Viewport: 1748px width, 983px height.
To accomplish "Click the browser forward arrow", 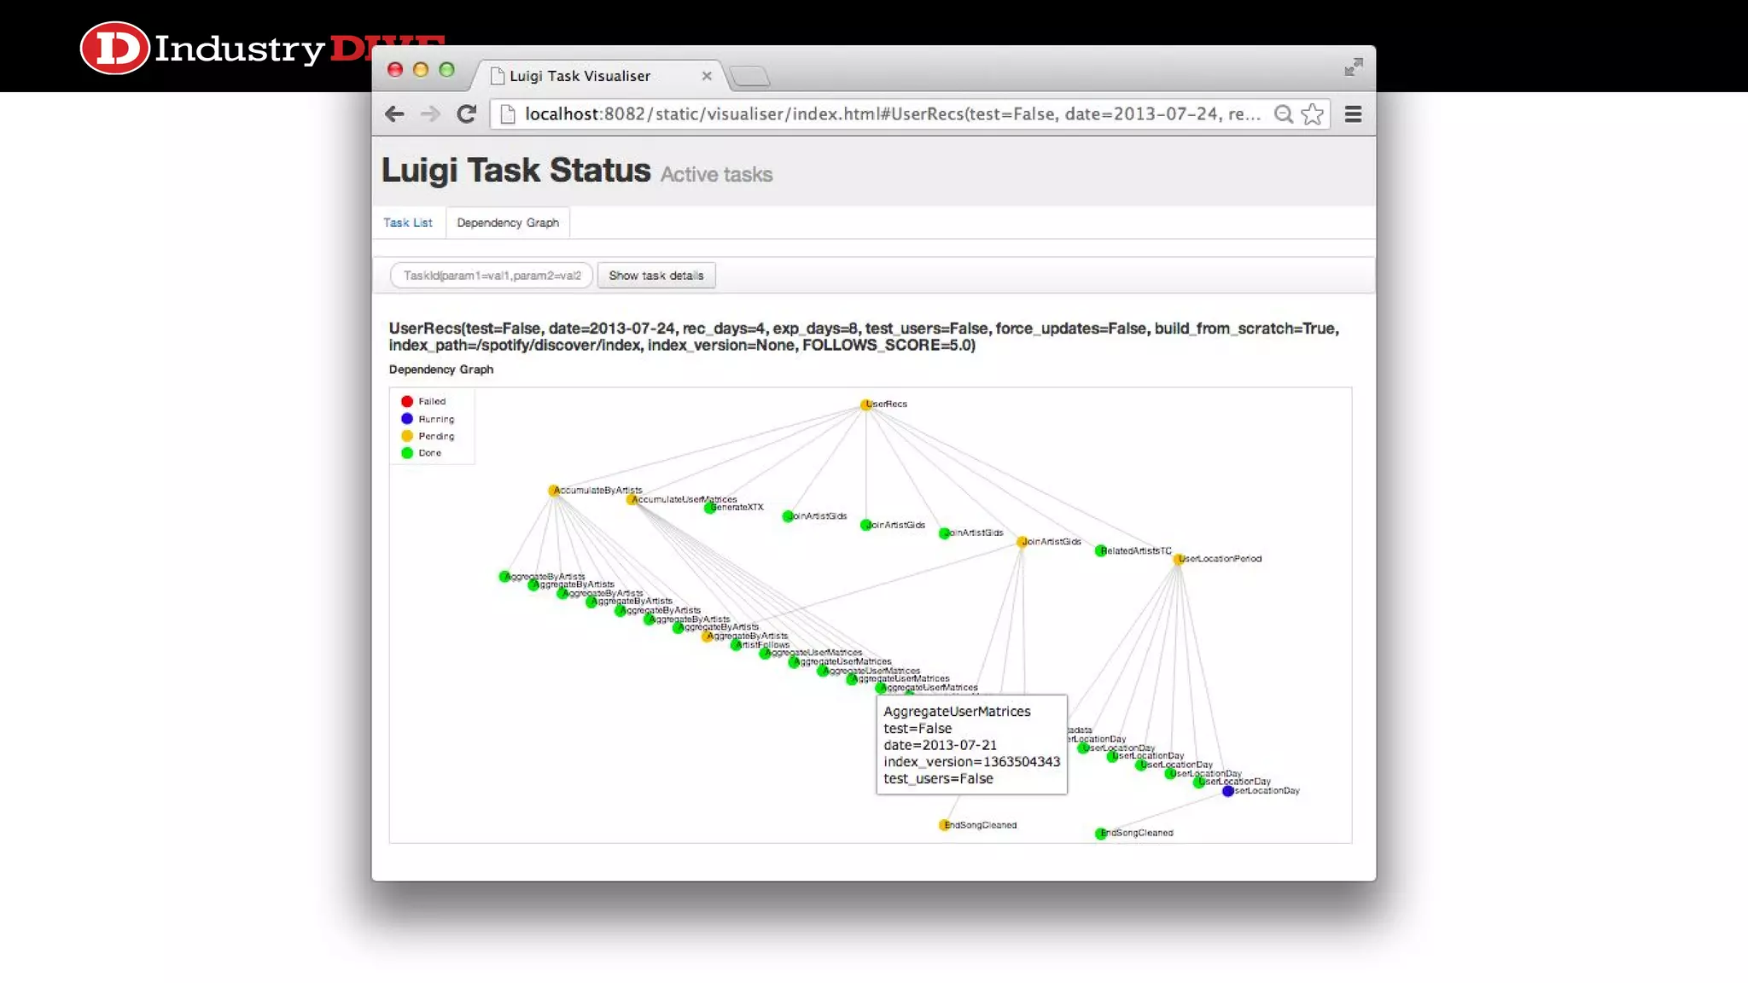I will click(x=430, y=114).
